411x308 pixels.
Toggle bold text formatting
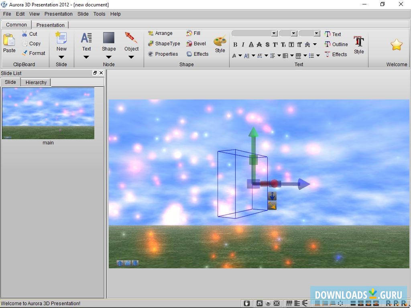(x=236, y=45)
